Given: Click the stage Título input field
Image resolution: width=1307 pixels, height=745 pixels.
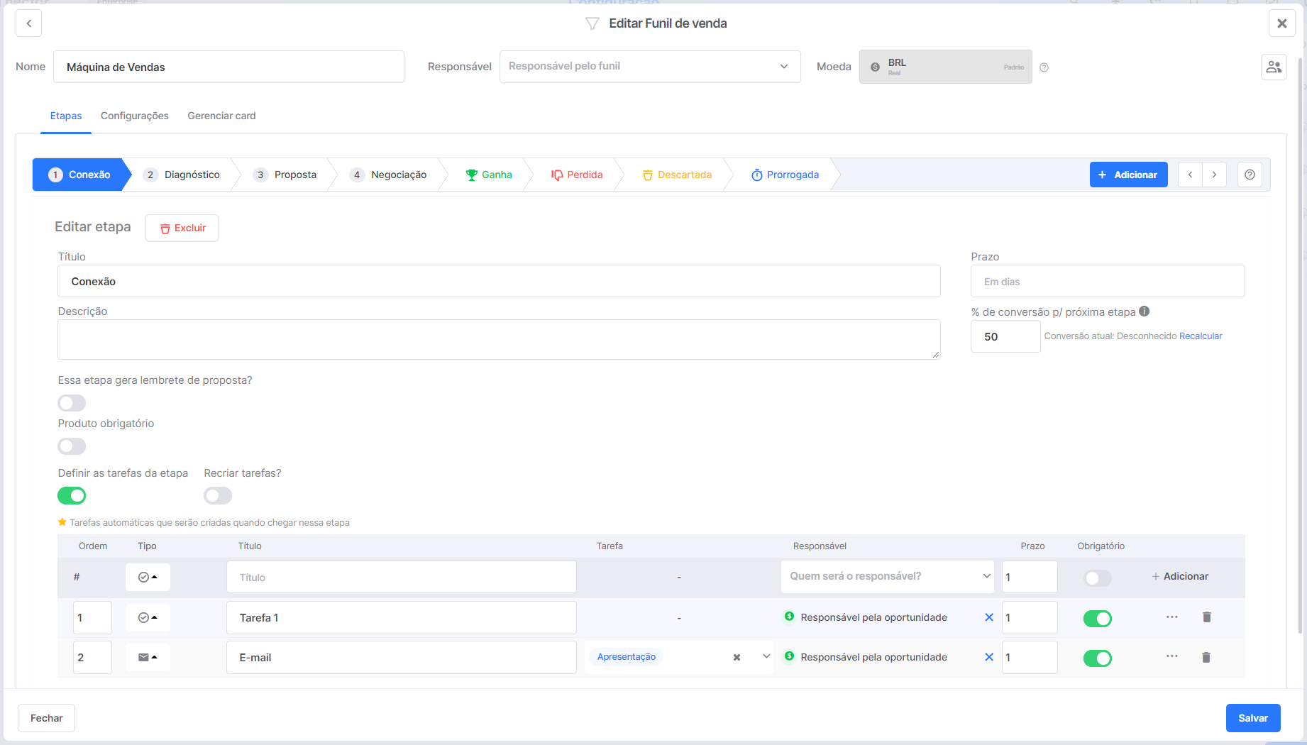Looking at the screenshot, I should [x=499, y=281].
